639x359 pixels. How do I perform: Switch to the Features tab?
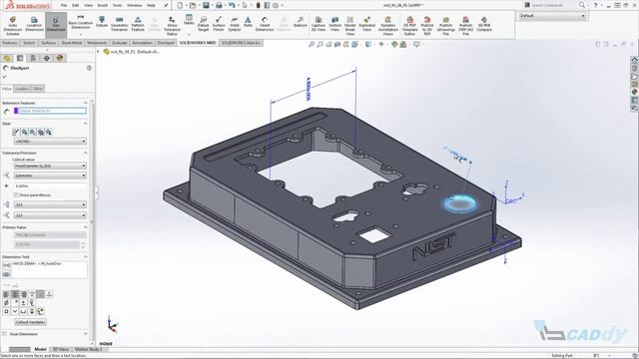point(10,43)
